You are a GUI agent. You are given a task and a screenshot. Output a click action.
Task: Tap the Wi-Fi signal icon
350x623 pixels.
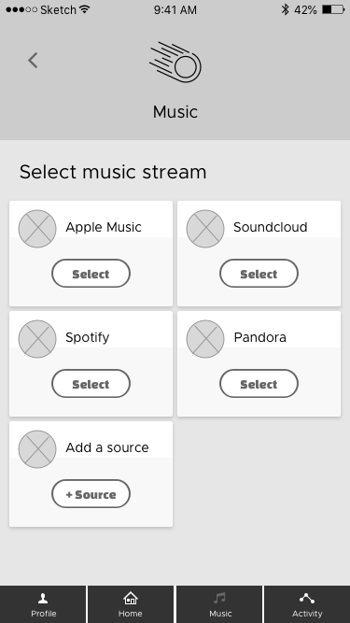pos(85,9)
